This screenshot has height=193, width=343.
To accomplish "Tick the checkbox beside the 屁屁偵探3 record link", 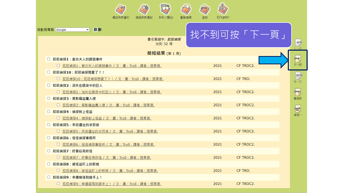I will [58, 105].
